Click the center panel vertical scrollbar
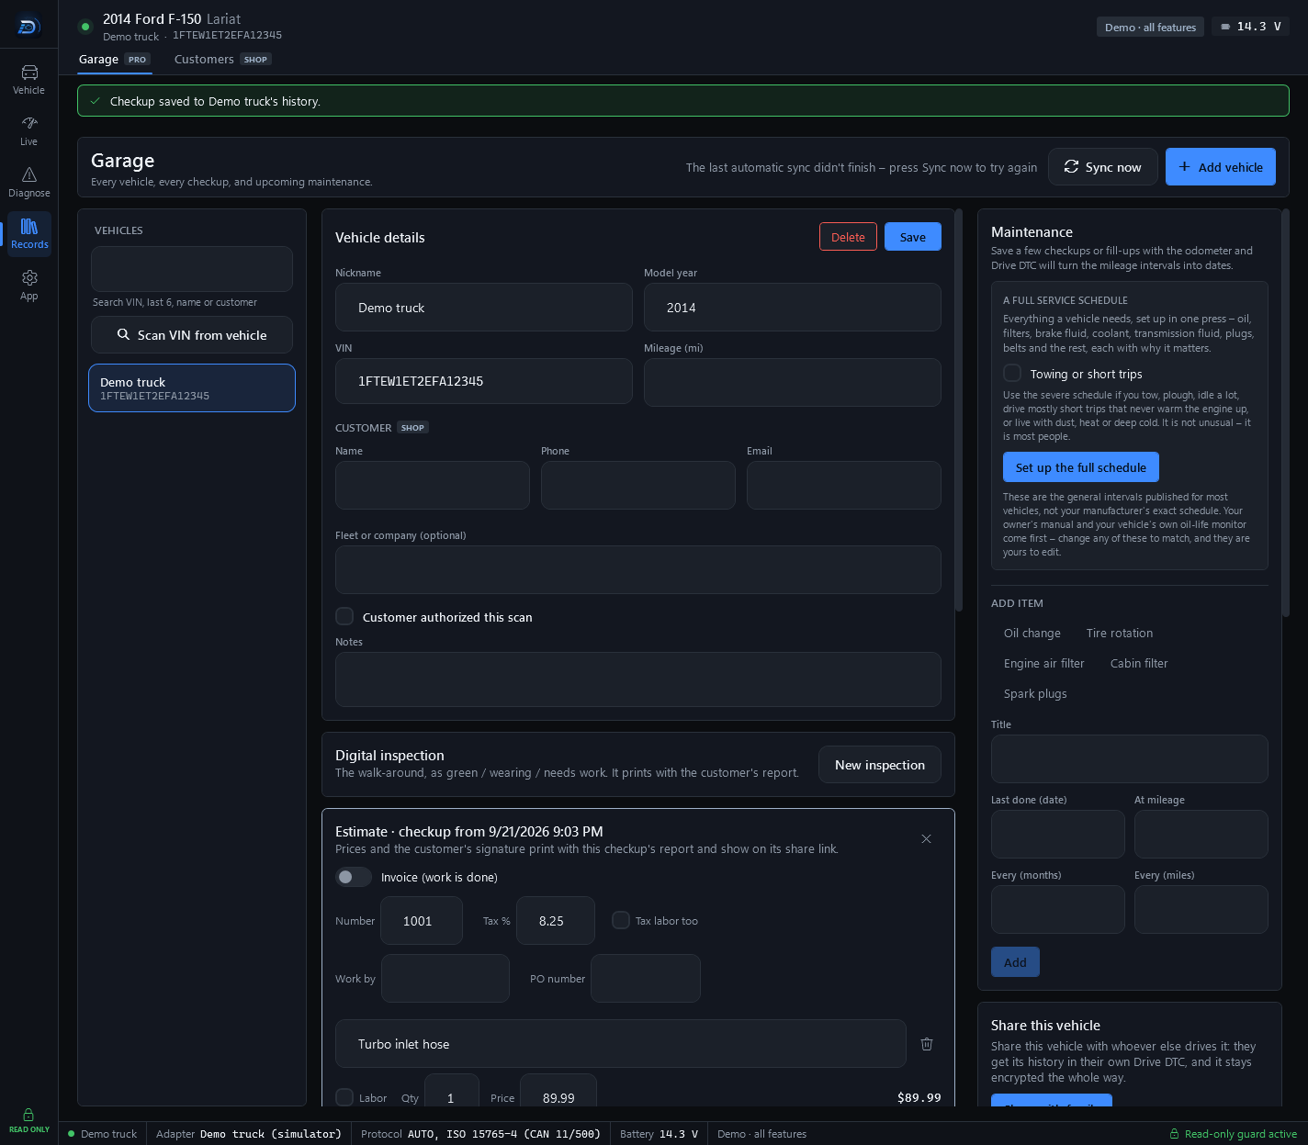The height and width of the screenshot is (1145, 1308). pyautogui.click(x=959, y=410)
